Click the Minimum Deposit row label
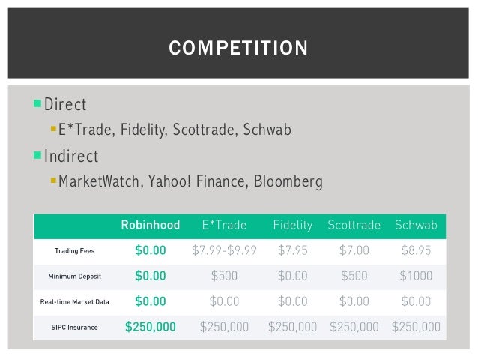478x359 pixels. click(x=74, y=276)
